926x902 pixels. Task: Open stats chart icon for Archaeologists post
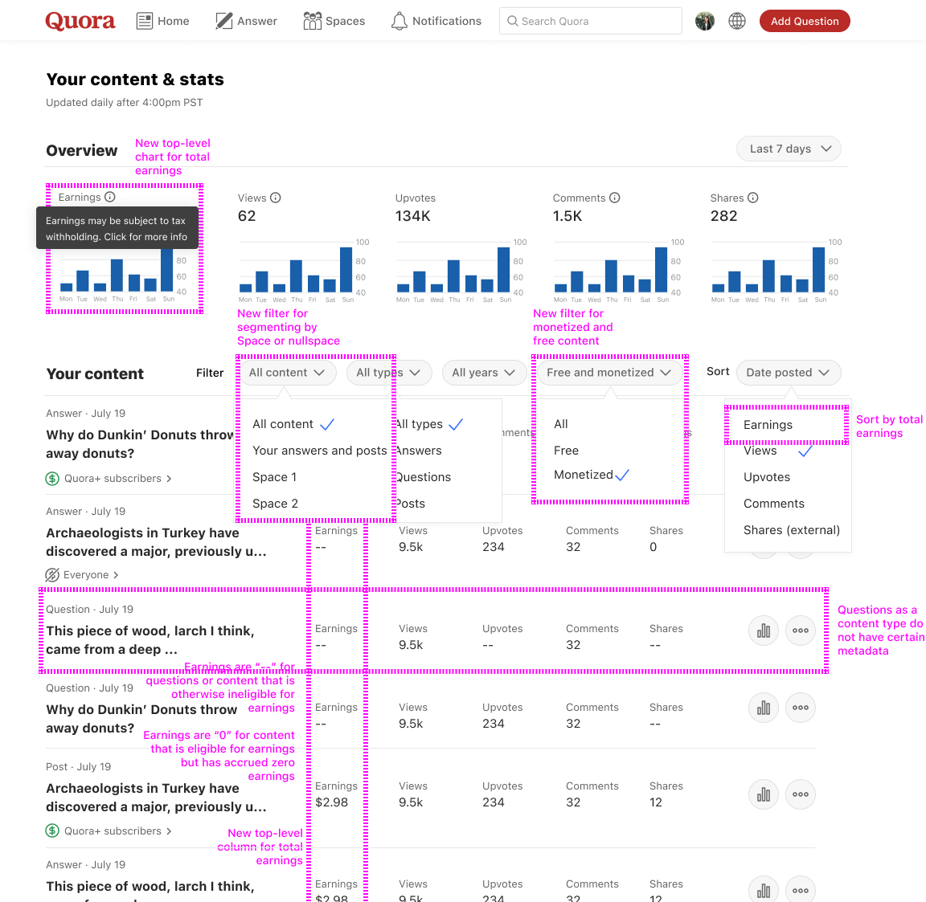(x=763, y=794)
